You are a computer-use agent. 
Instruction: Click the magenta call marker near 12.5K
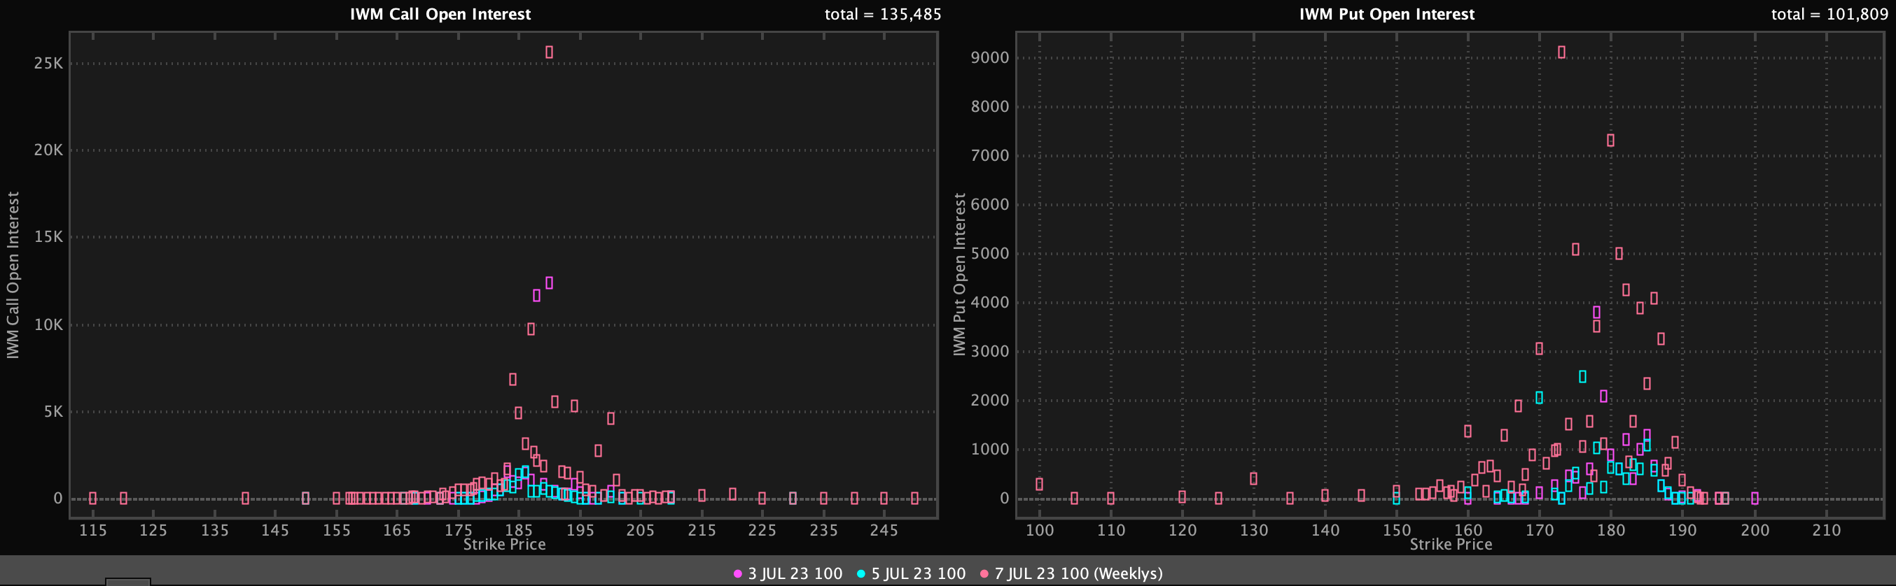pyautogui.click(x=549, y=283)
